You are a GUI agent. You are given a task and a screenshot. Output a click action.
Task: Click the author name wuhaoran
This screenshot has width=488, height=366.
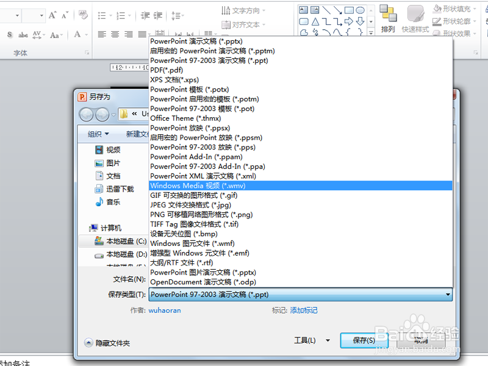165,310
